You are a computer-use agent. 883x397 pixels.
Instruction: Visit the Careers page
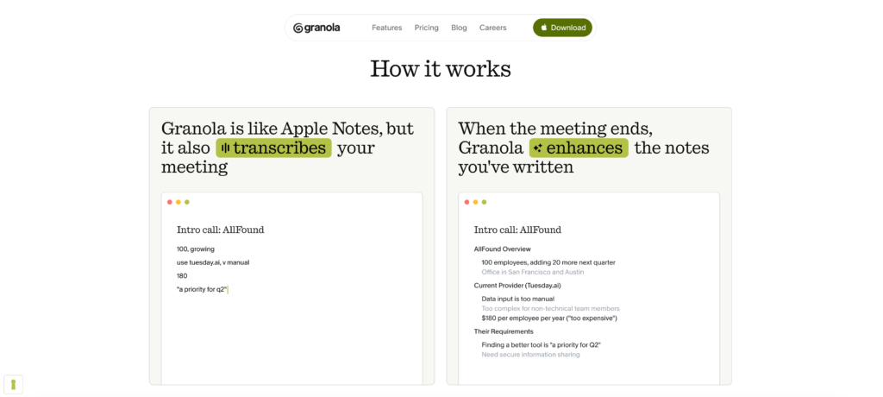493,28
